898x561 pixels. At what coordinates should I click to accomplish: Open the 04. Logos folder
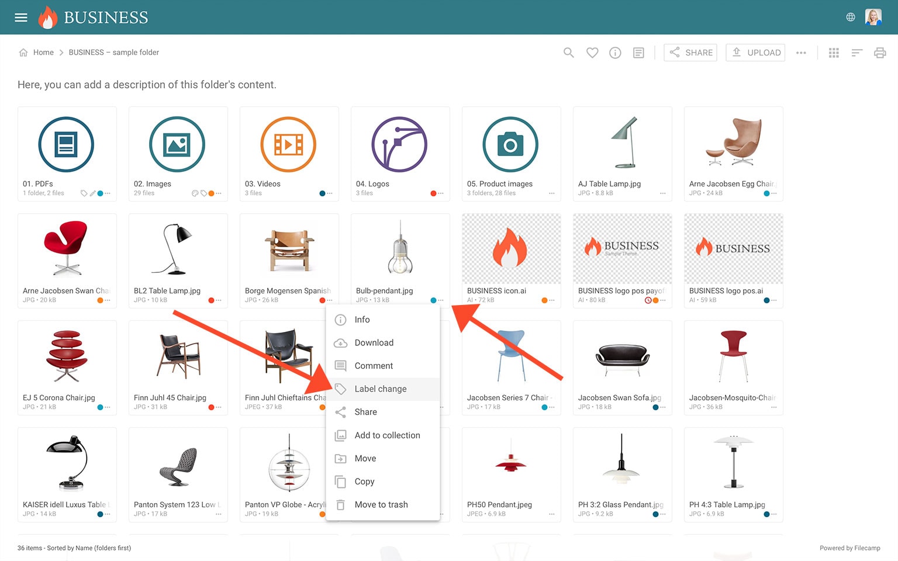[400, 154]
